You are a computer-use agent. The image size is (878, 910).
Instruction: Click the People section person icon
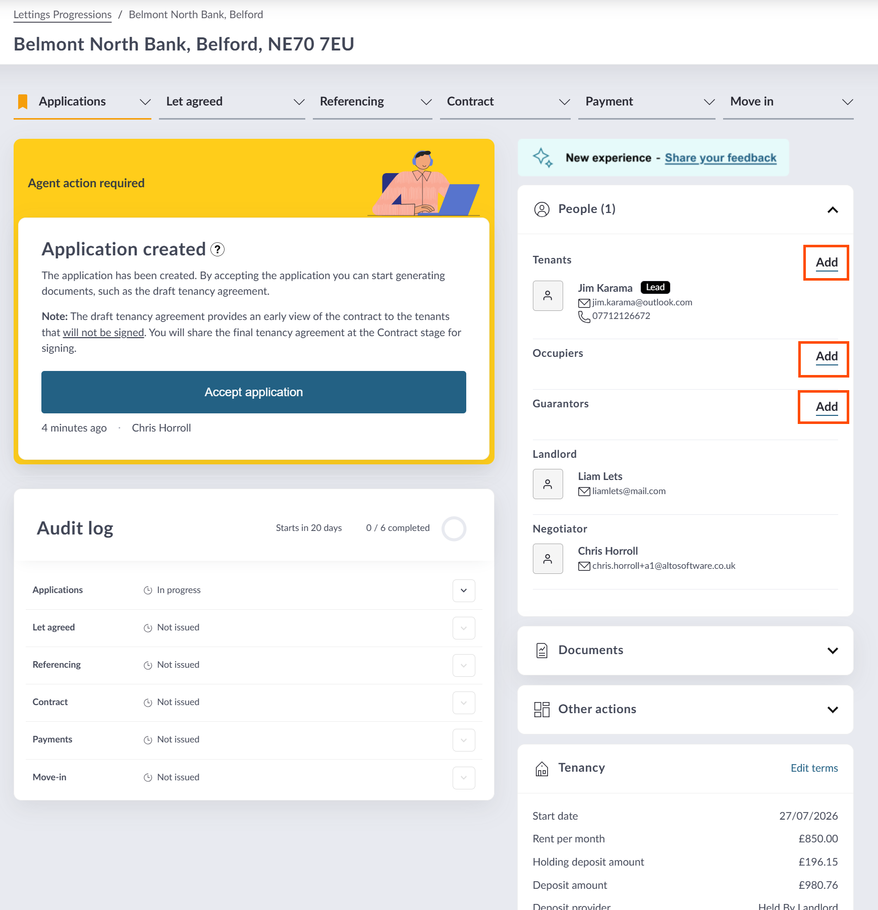541,209
